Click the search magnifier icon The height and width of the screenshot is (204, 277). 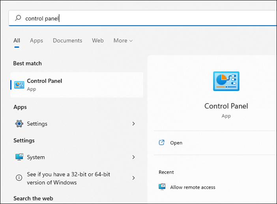[18, 18]
